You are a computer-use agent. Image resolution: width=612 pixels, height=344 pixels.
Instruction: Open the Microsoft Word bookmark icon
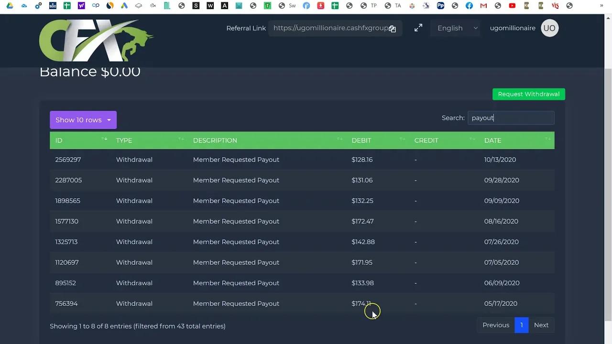(210, 6)
